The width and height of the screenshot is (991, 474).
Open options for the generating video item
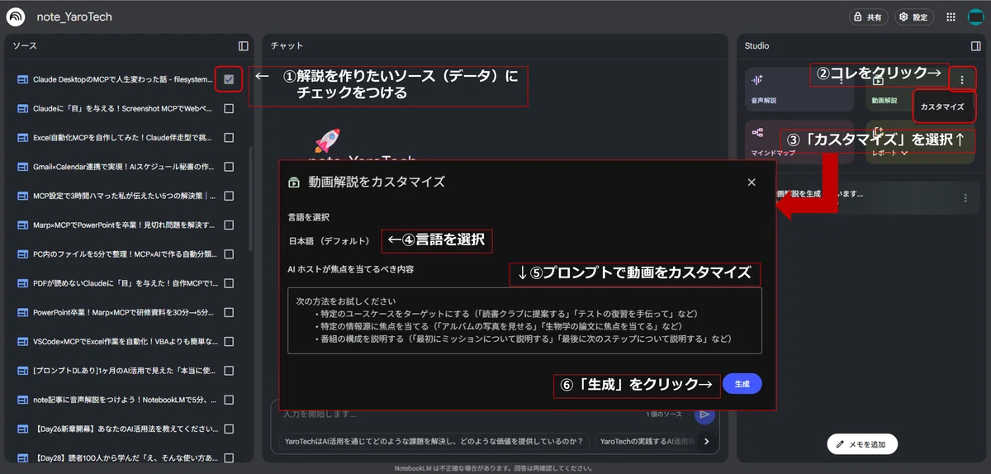(x=965, y=198)
